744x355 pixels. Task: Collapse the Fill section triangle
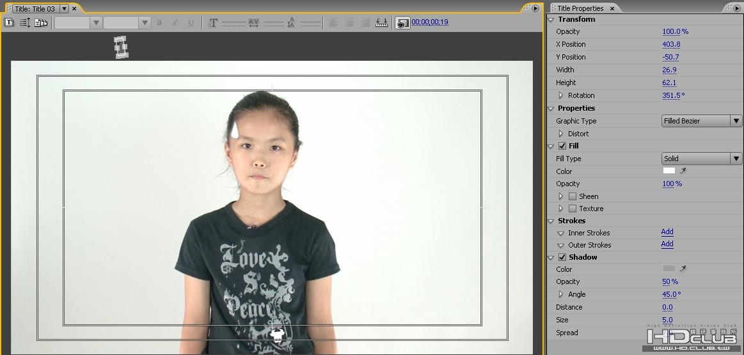point(551,146)
